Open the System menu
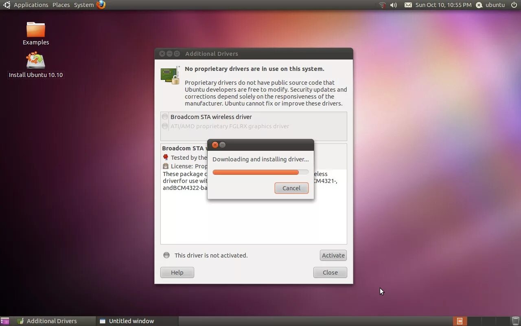This screenshot has width=521, height=326. 84,5
